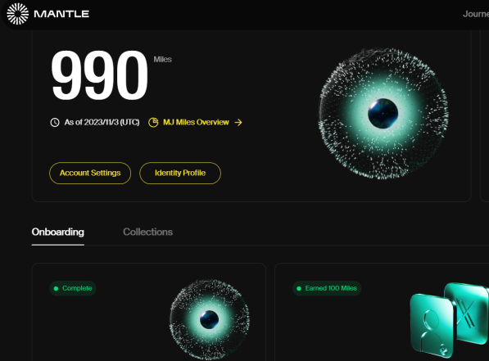489x361 pixels.
Task: Click the large glowing orb image
Action: coord(383,114)
